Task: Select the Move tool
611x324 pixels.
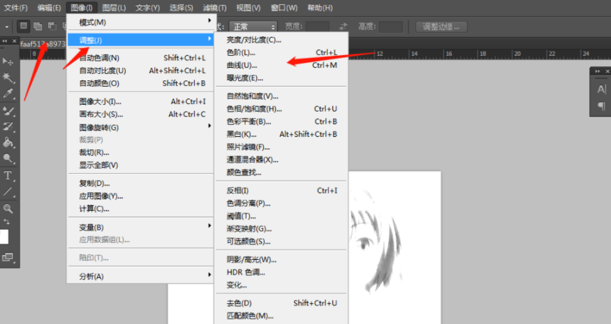Action: point(8,61)
